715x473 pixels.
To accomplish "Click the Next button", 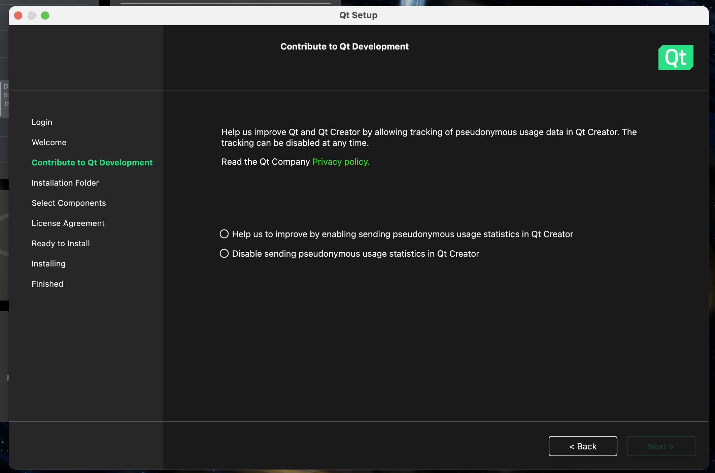I will pos(660,446).
